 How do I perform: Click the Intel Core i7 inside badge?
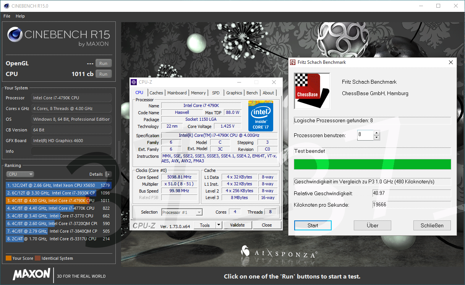point(261,116)
